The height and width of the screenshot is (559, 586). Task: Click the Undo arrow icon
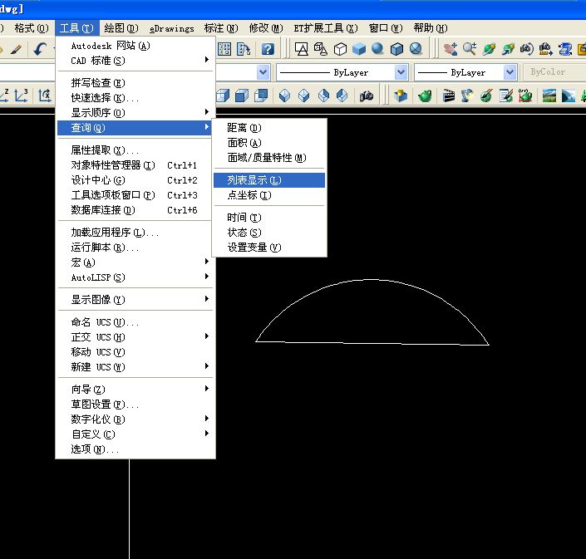[x=40, y=49]
